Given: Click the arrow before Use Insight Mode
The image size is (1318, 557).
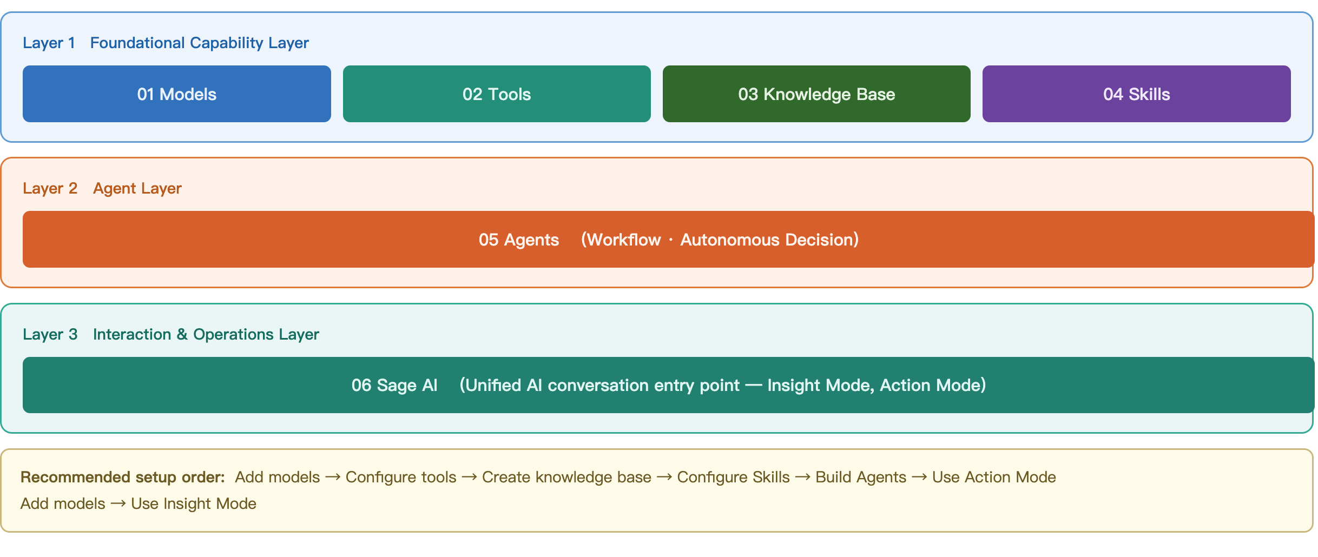Looking at the screenshot, I should coord(118,504).
